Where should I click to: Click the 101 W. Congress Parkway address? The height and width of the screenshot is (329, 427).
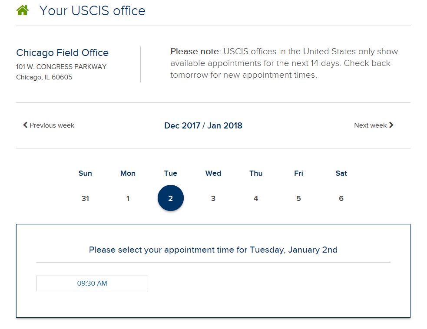pyautogui.click(x=61, y=67)
